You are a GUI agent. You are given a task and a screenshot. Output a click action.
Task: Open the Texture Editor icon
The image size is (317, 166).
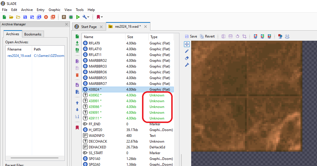click(64, 17)
